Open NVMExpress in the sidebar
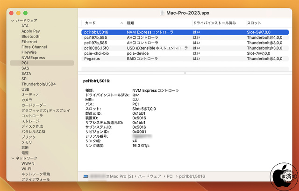 tap(33, 58)
